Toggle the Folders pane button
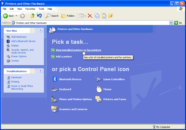 [68, 16]
